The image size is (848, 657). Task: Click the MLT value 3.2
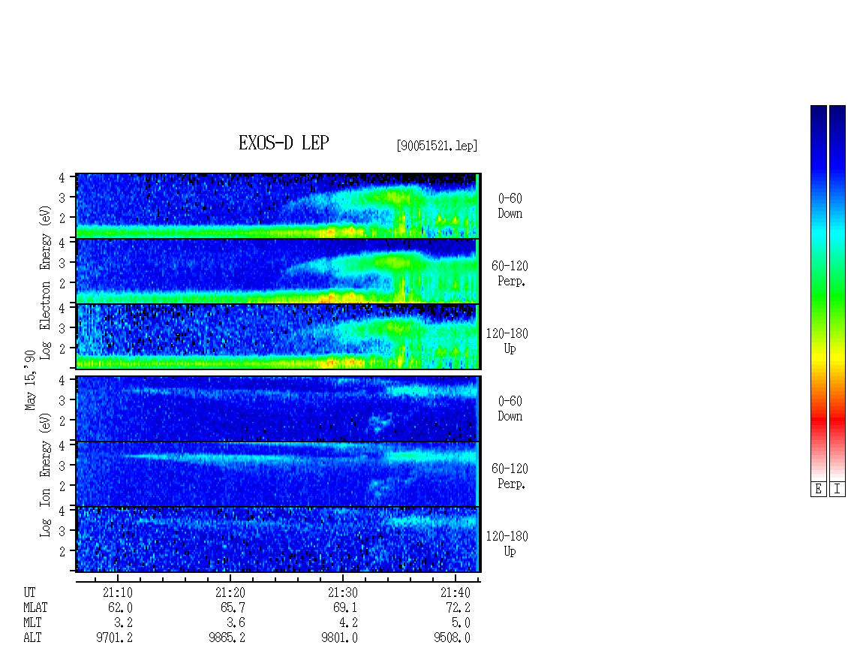[x=123, y=623]
